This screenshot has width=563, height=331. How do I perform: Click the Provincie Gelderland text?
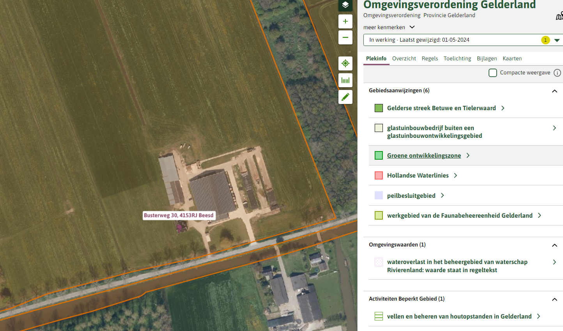tap(449, 15)
